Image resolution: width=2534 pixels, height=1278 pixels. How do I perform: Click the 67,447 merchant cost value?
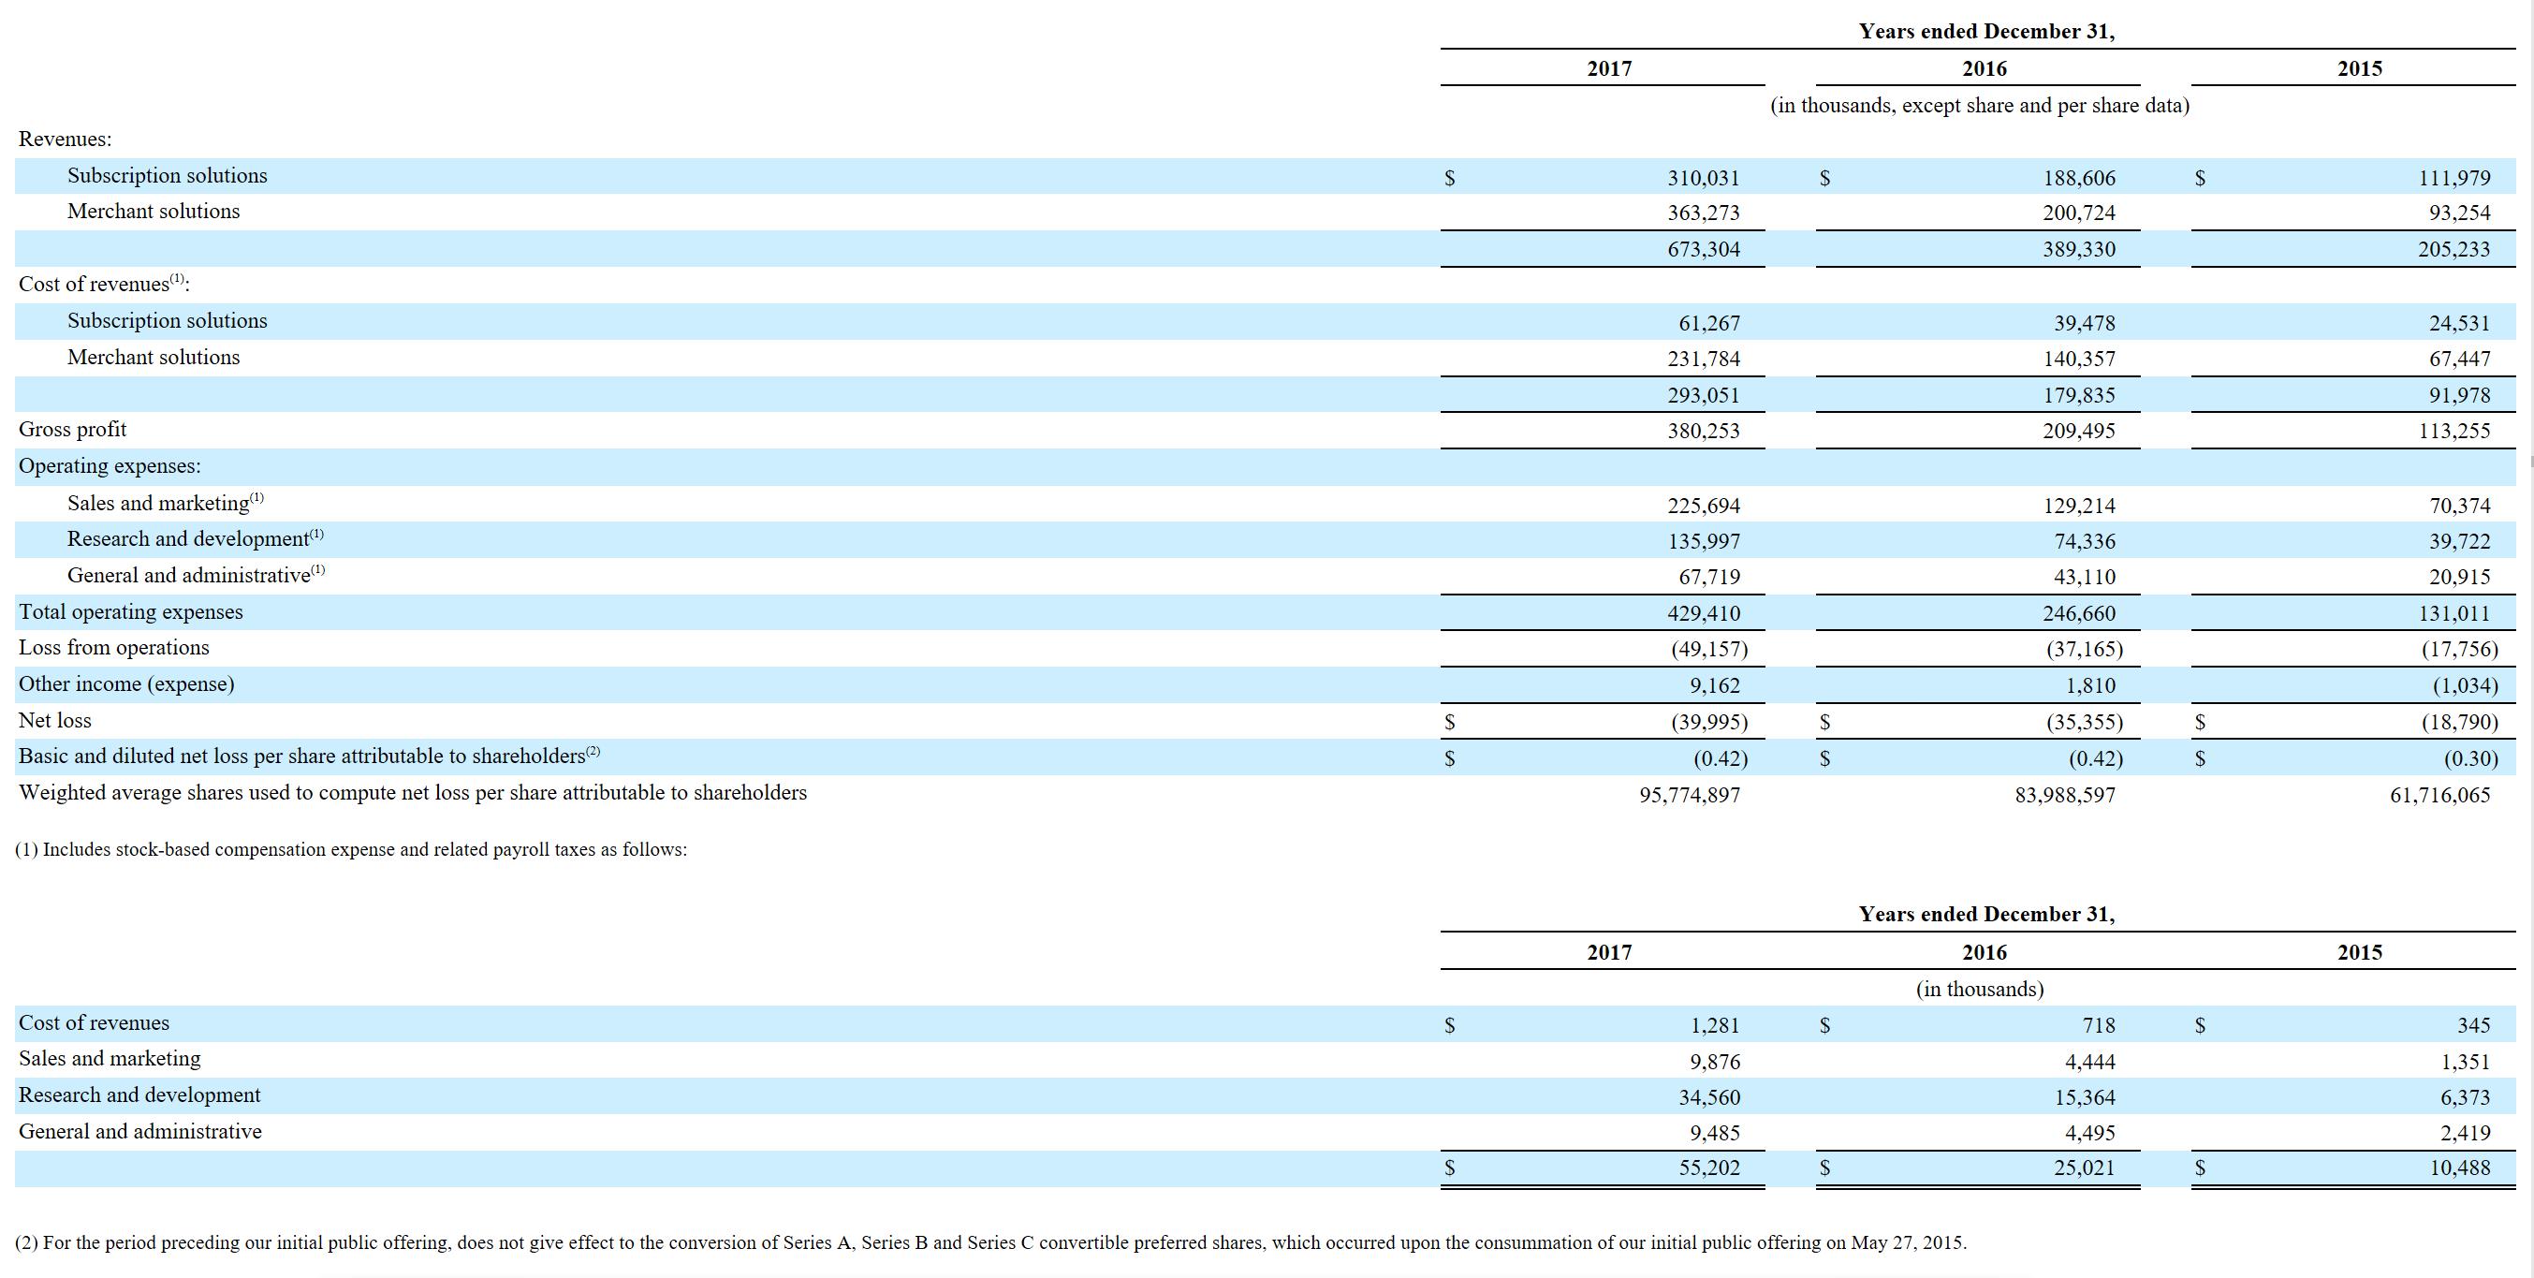pos(2459,360)
